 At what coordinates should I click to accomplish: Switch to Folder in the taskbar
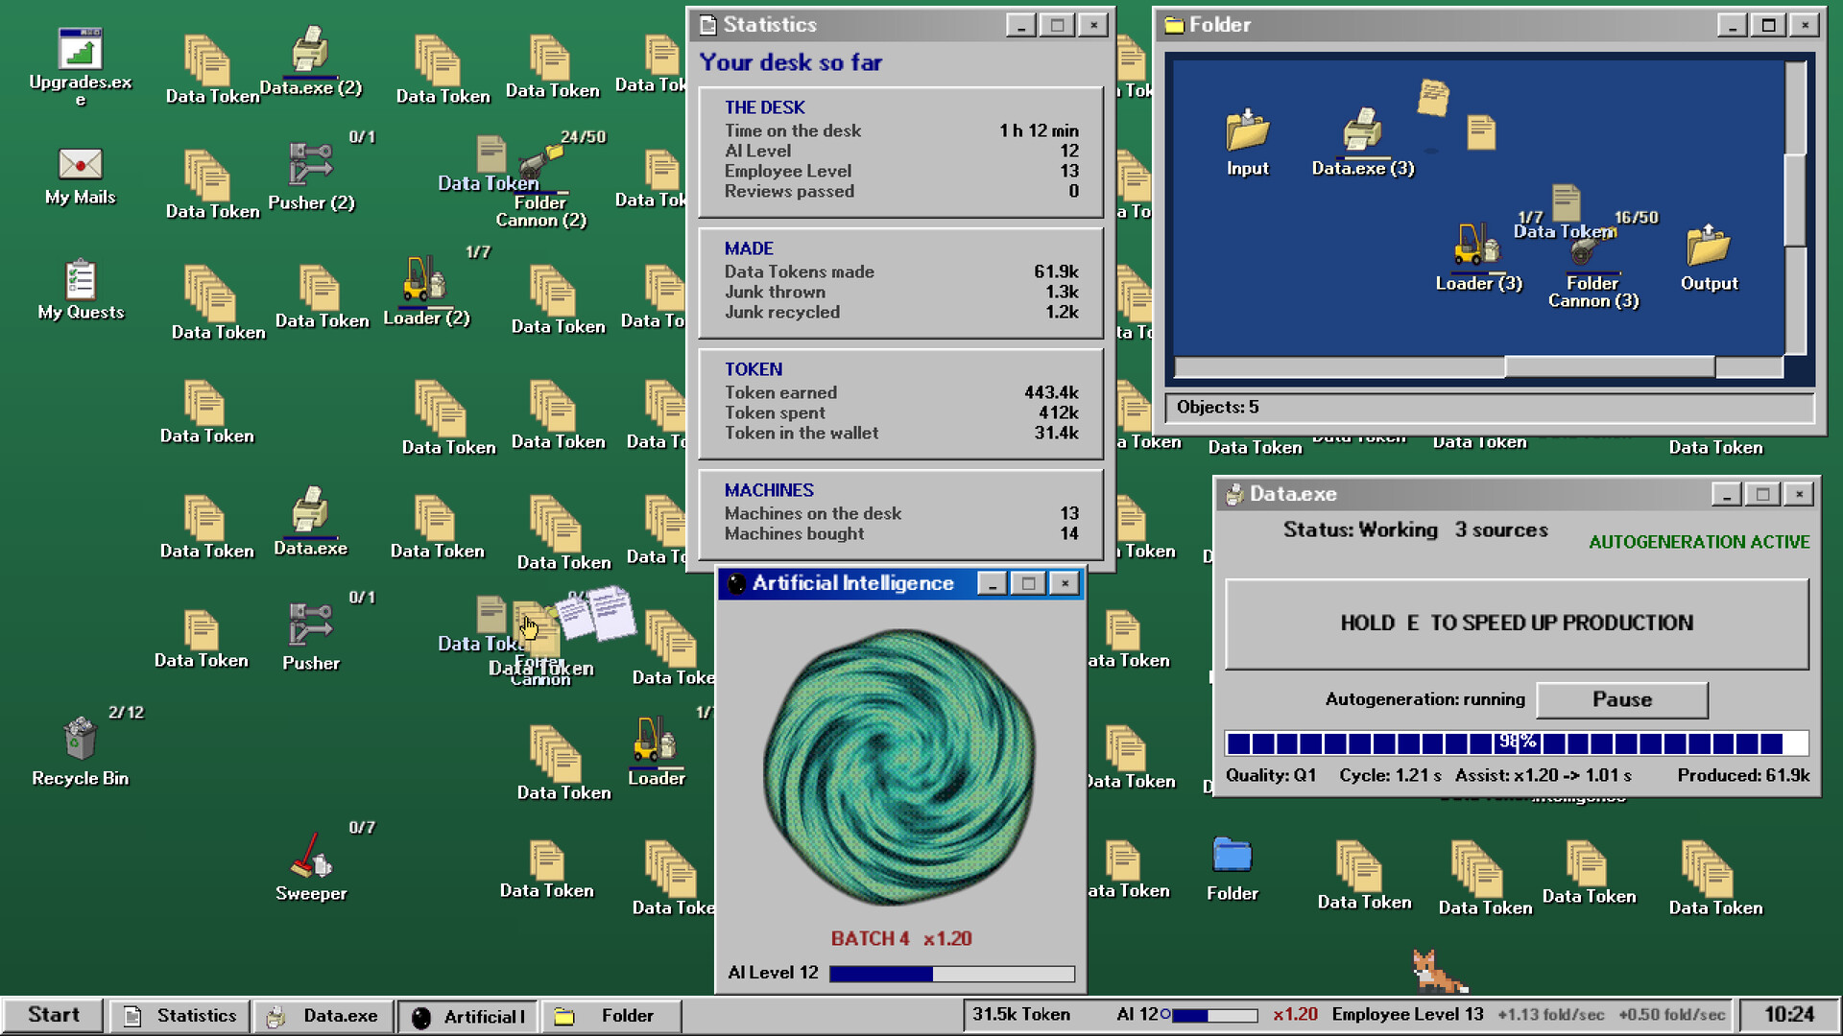(x=611, y=1016)
